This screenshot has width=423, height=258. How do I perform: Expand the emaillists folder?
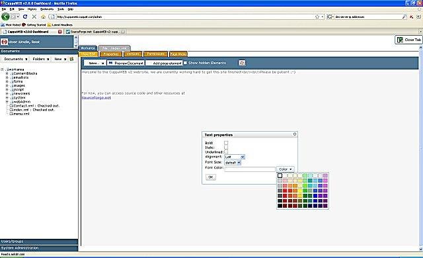(7, 77)
